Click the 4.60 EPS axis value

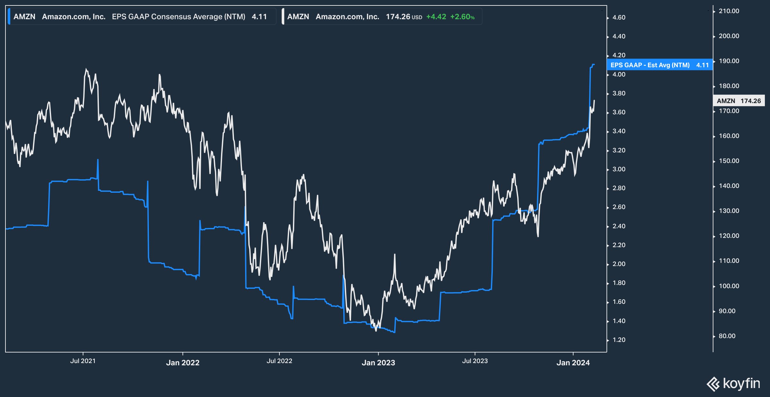(619, 18)
